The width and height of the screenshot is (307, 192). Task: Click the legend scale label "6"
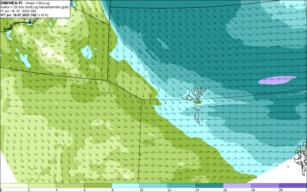pyautogui.click(x=85, y=190)
